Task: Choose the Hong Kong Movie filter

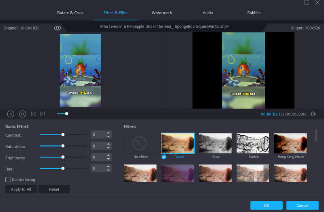Action: [x=291, y=143]
